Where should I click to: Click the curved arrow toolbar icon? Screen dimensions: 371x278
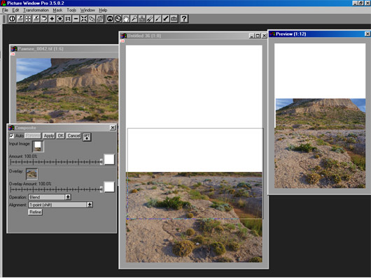pos(44,19)
